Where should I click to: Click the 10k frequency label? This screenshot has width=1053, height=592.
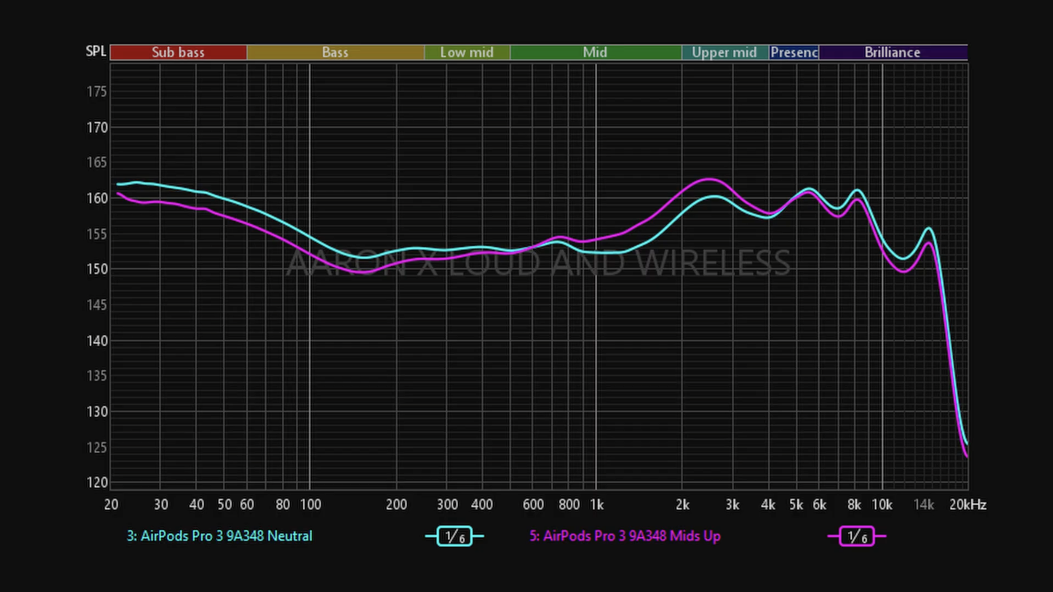click(882, 504)
